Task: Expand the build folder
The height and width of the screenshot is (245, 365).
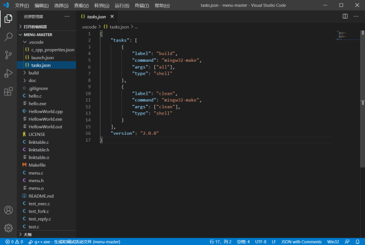Action: pos(47,73)
